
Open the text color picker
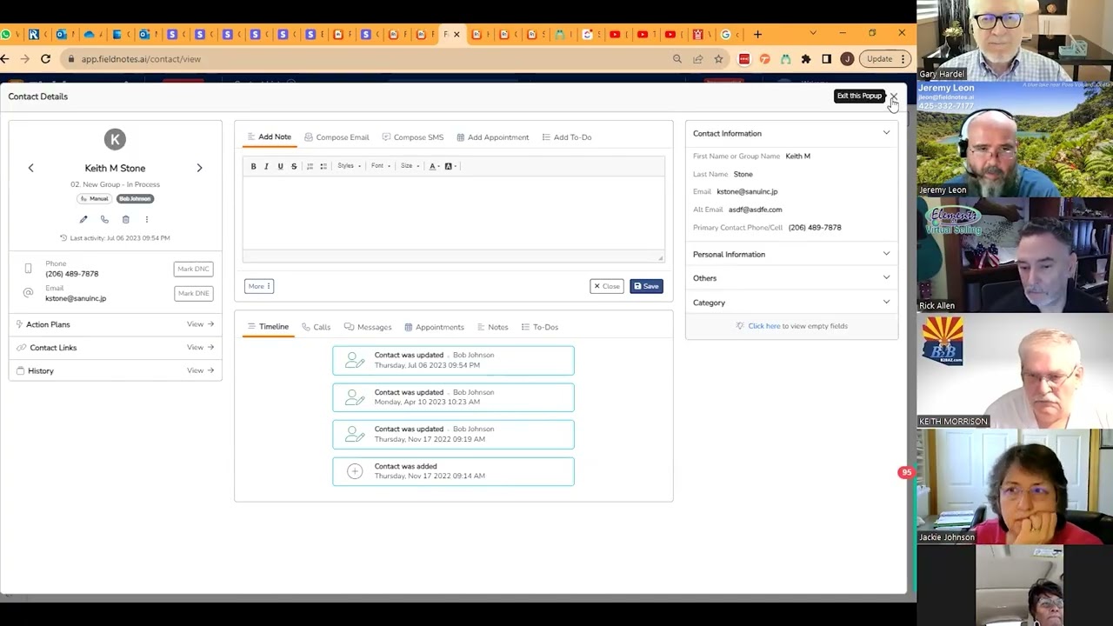(x=434, y=166)
